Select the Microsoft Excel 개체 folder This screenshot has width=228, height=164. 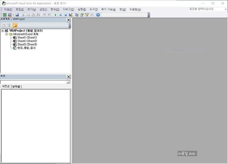[26, 34]
